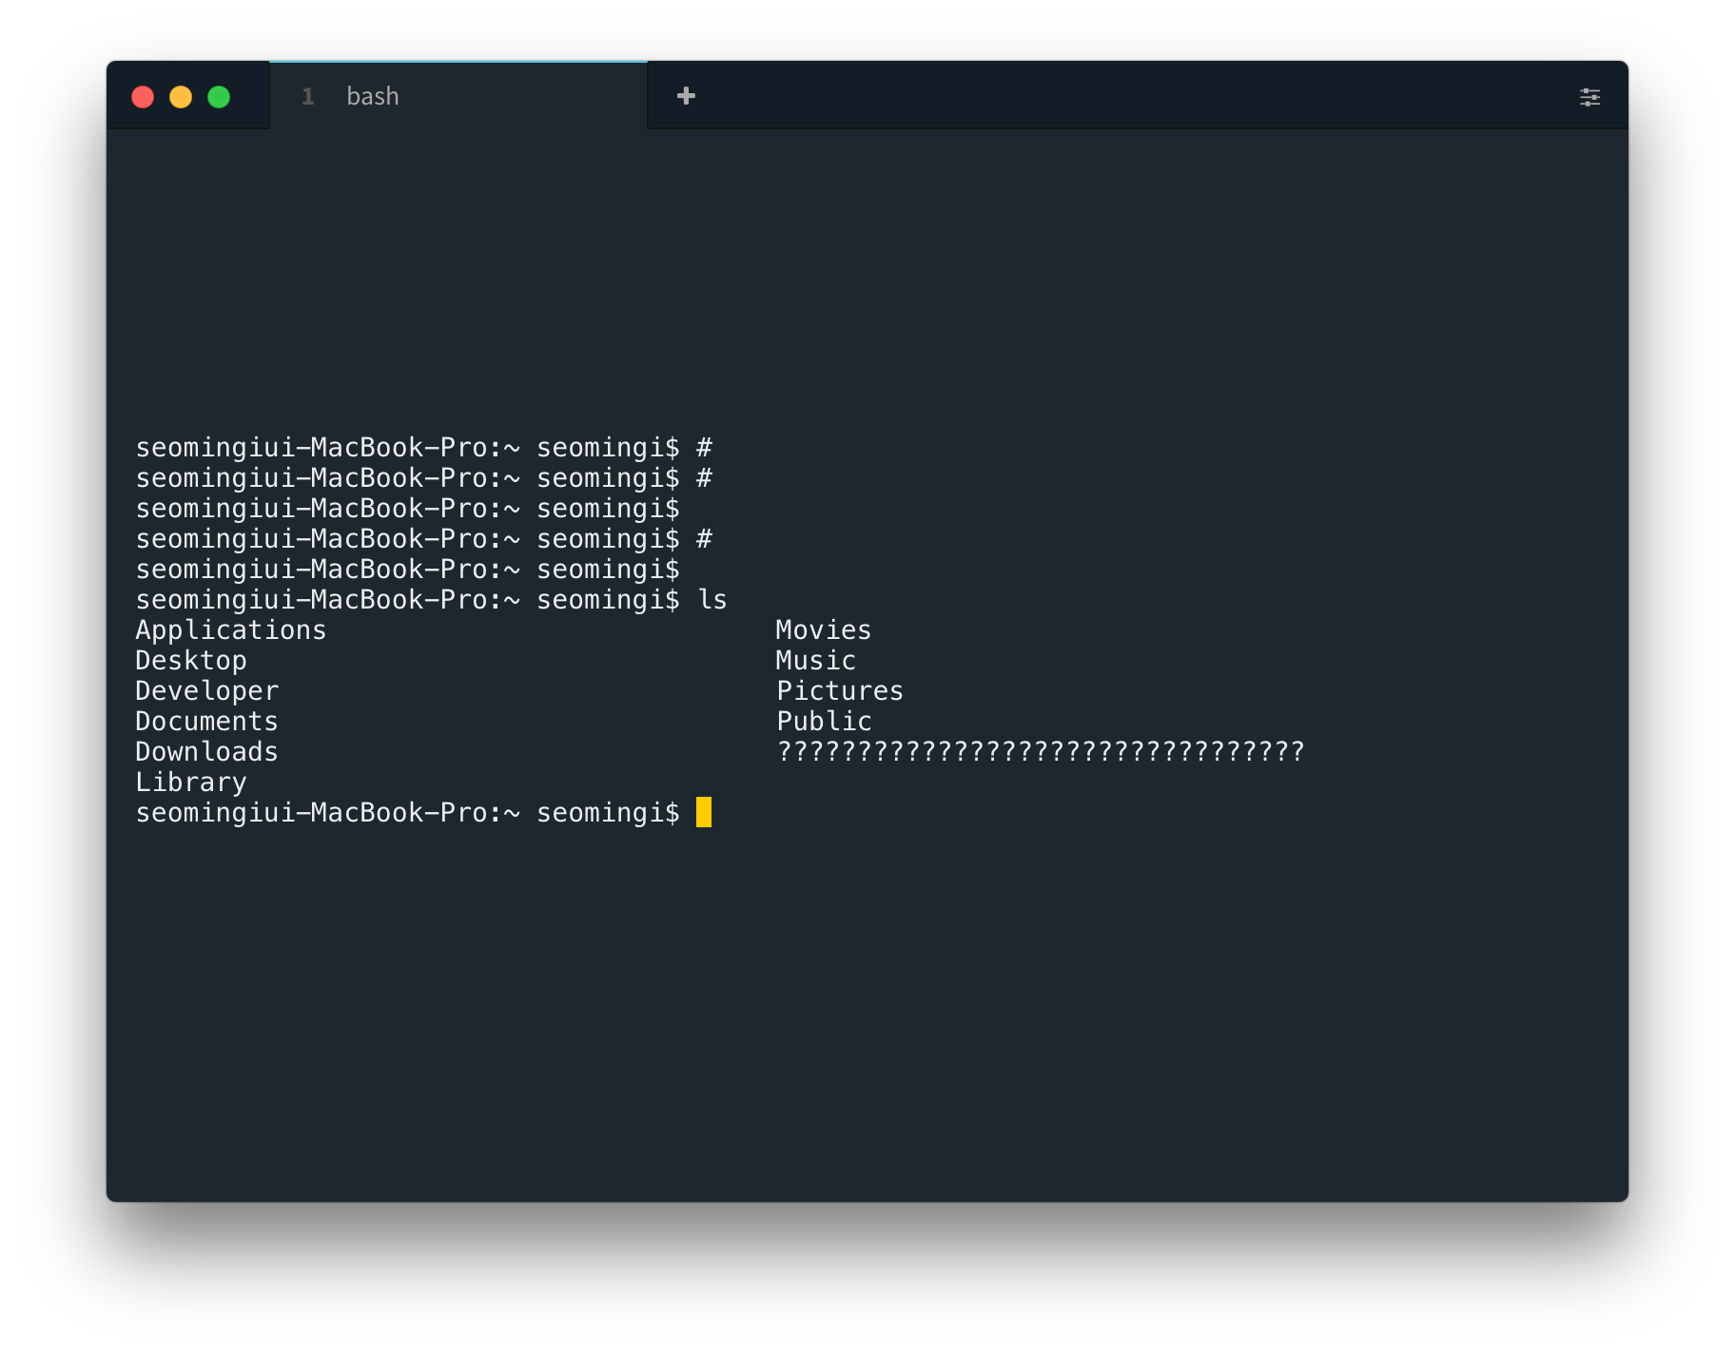Screen dimensions: 1735x1354
Task: Click the Movies folder name
Action: point(823,629)
